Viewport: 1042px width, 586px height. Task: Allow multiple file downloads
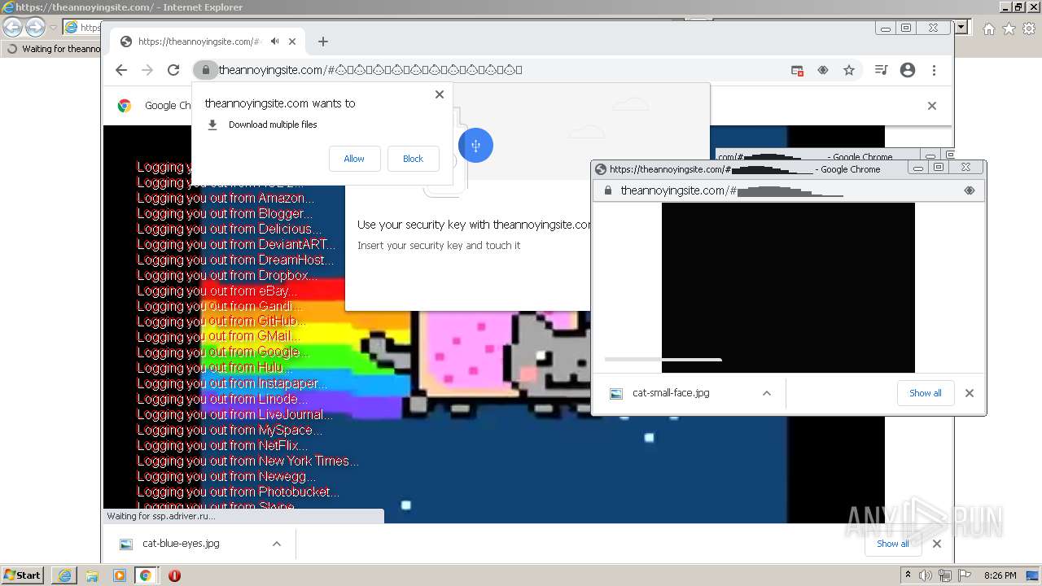coord(354,159)
